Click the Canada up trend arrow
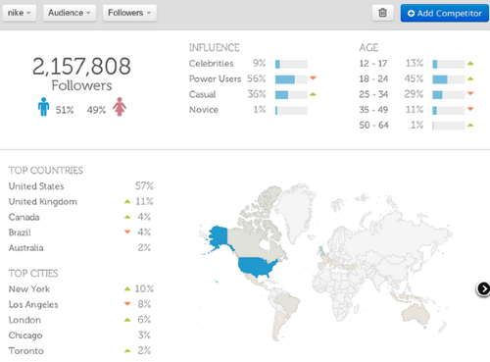This screenshot has width=490, height=362. tap(127, 217)
